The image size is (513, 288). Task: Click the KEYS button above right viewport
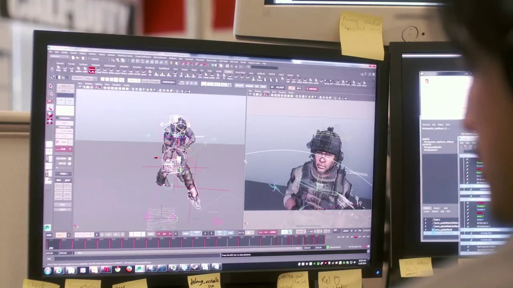(x=299, y=88)
